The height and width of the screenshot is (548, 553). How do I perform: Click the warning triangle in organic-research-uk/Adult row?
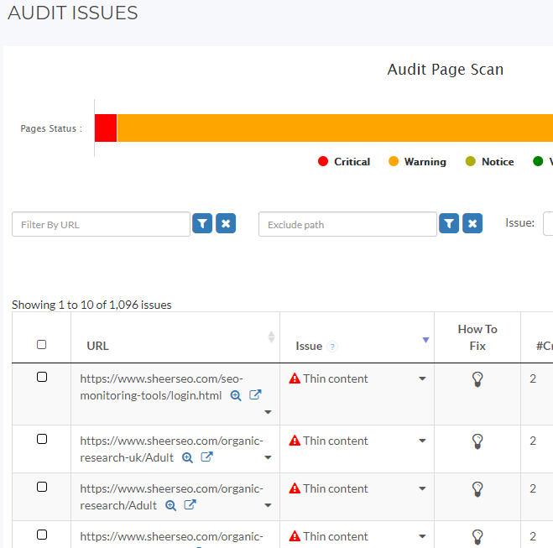point(295,441)
